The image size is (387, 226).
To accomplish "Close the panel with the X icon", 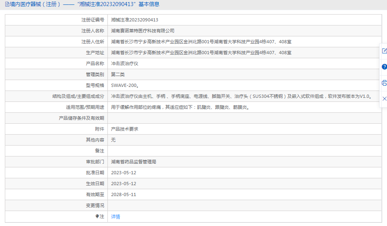I will click(x=384, y=99).
